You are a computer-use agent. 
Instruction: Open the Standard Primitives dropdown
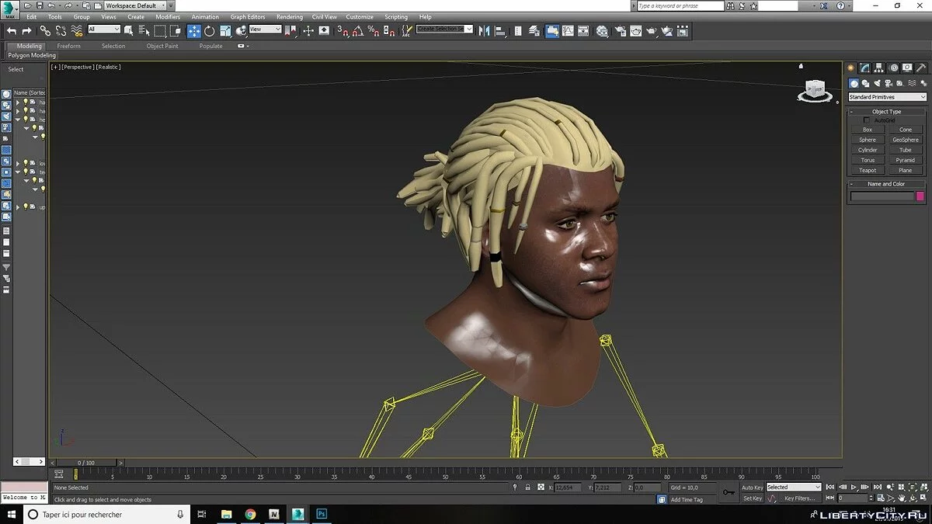887,97
